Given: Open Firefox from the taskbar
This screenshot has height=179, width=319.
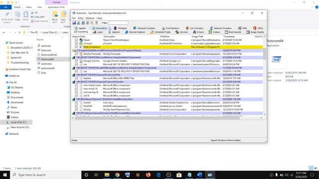Looking at the screenshot, I should 148,175.
